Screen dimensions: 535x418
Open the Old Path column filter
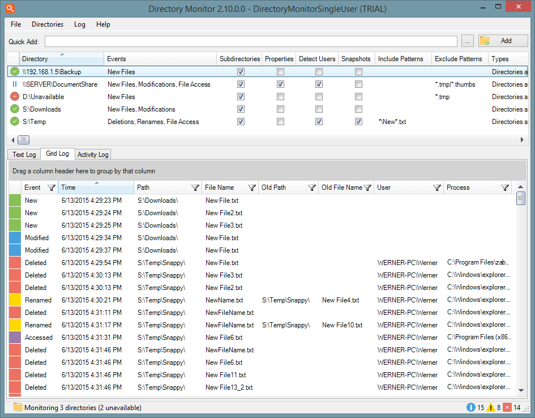coord(312,187)
